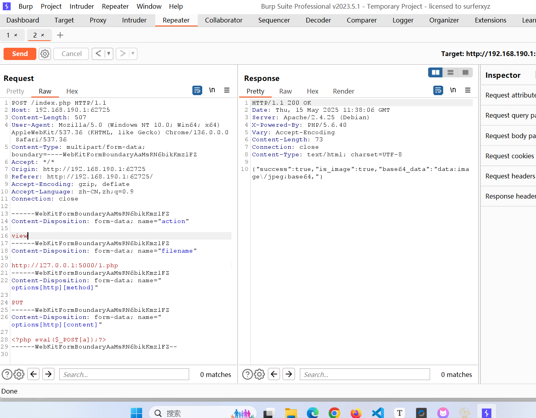Open the next-history dropdown arrow
536x418 pixels.
pyautogui.click(x=133, y=53)
